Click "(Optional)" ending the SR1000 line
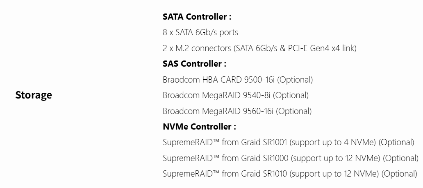423x188 pixels. pyautogui.click(x=400, y=158)
